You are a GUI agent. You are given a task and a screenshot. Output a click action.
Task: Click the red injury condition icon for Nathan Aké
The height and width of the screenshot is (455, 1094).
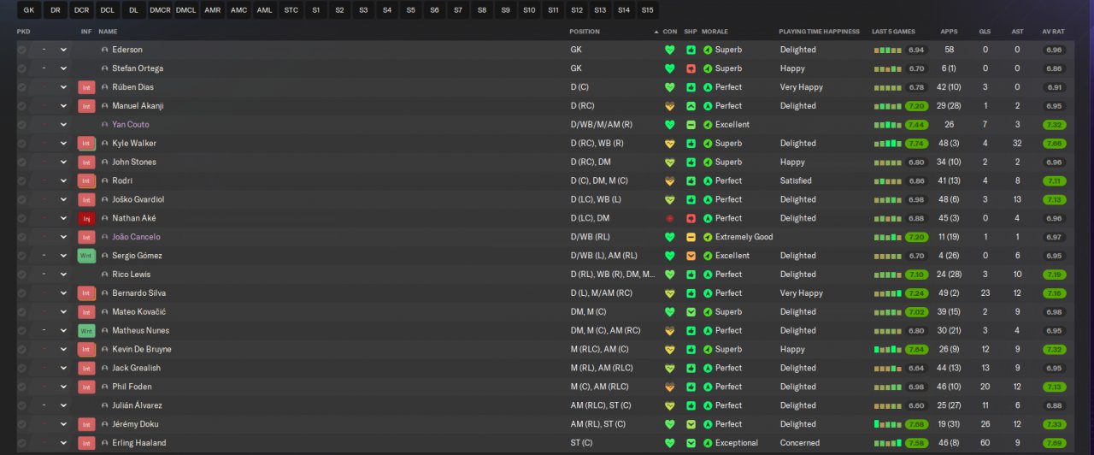(669, 218)
